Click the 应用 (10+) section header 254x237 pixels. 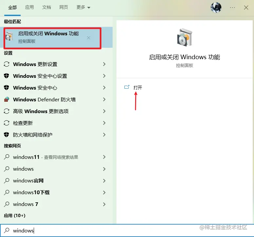15,216
